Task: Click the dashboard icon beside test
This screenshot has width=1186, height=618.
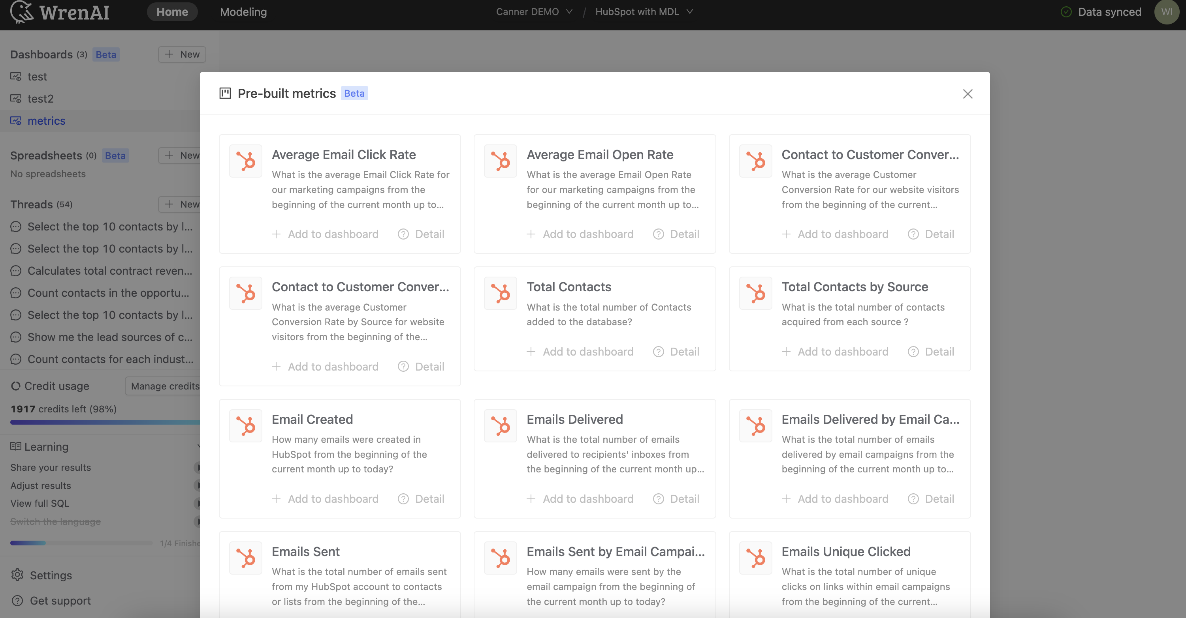Action: click(16, 76)
